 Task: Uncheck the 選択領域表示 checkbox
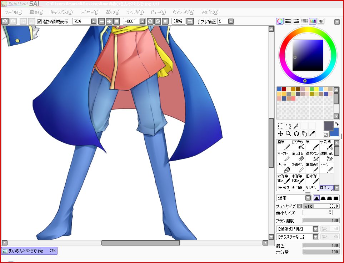pos(40,21)
